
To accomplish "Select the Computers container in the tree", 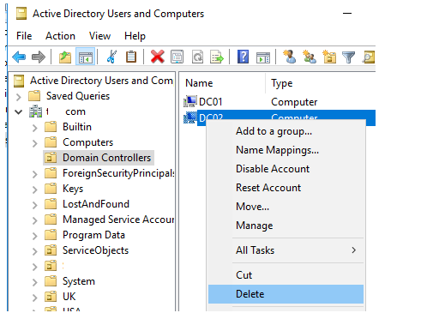I will click(x=87, y=142).
